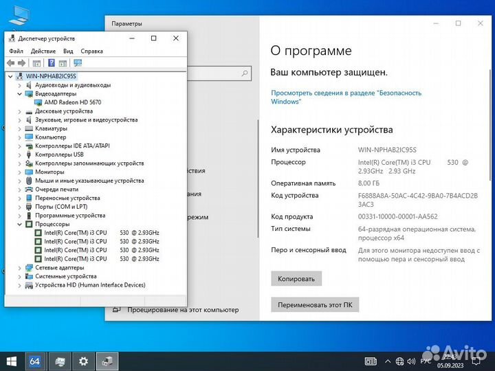Image resolution: width=495 pixels, height=371 pixels.
Task: Open Settings gear on the taskbar
Action: click(x=83, y=361)
